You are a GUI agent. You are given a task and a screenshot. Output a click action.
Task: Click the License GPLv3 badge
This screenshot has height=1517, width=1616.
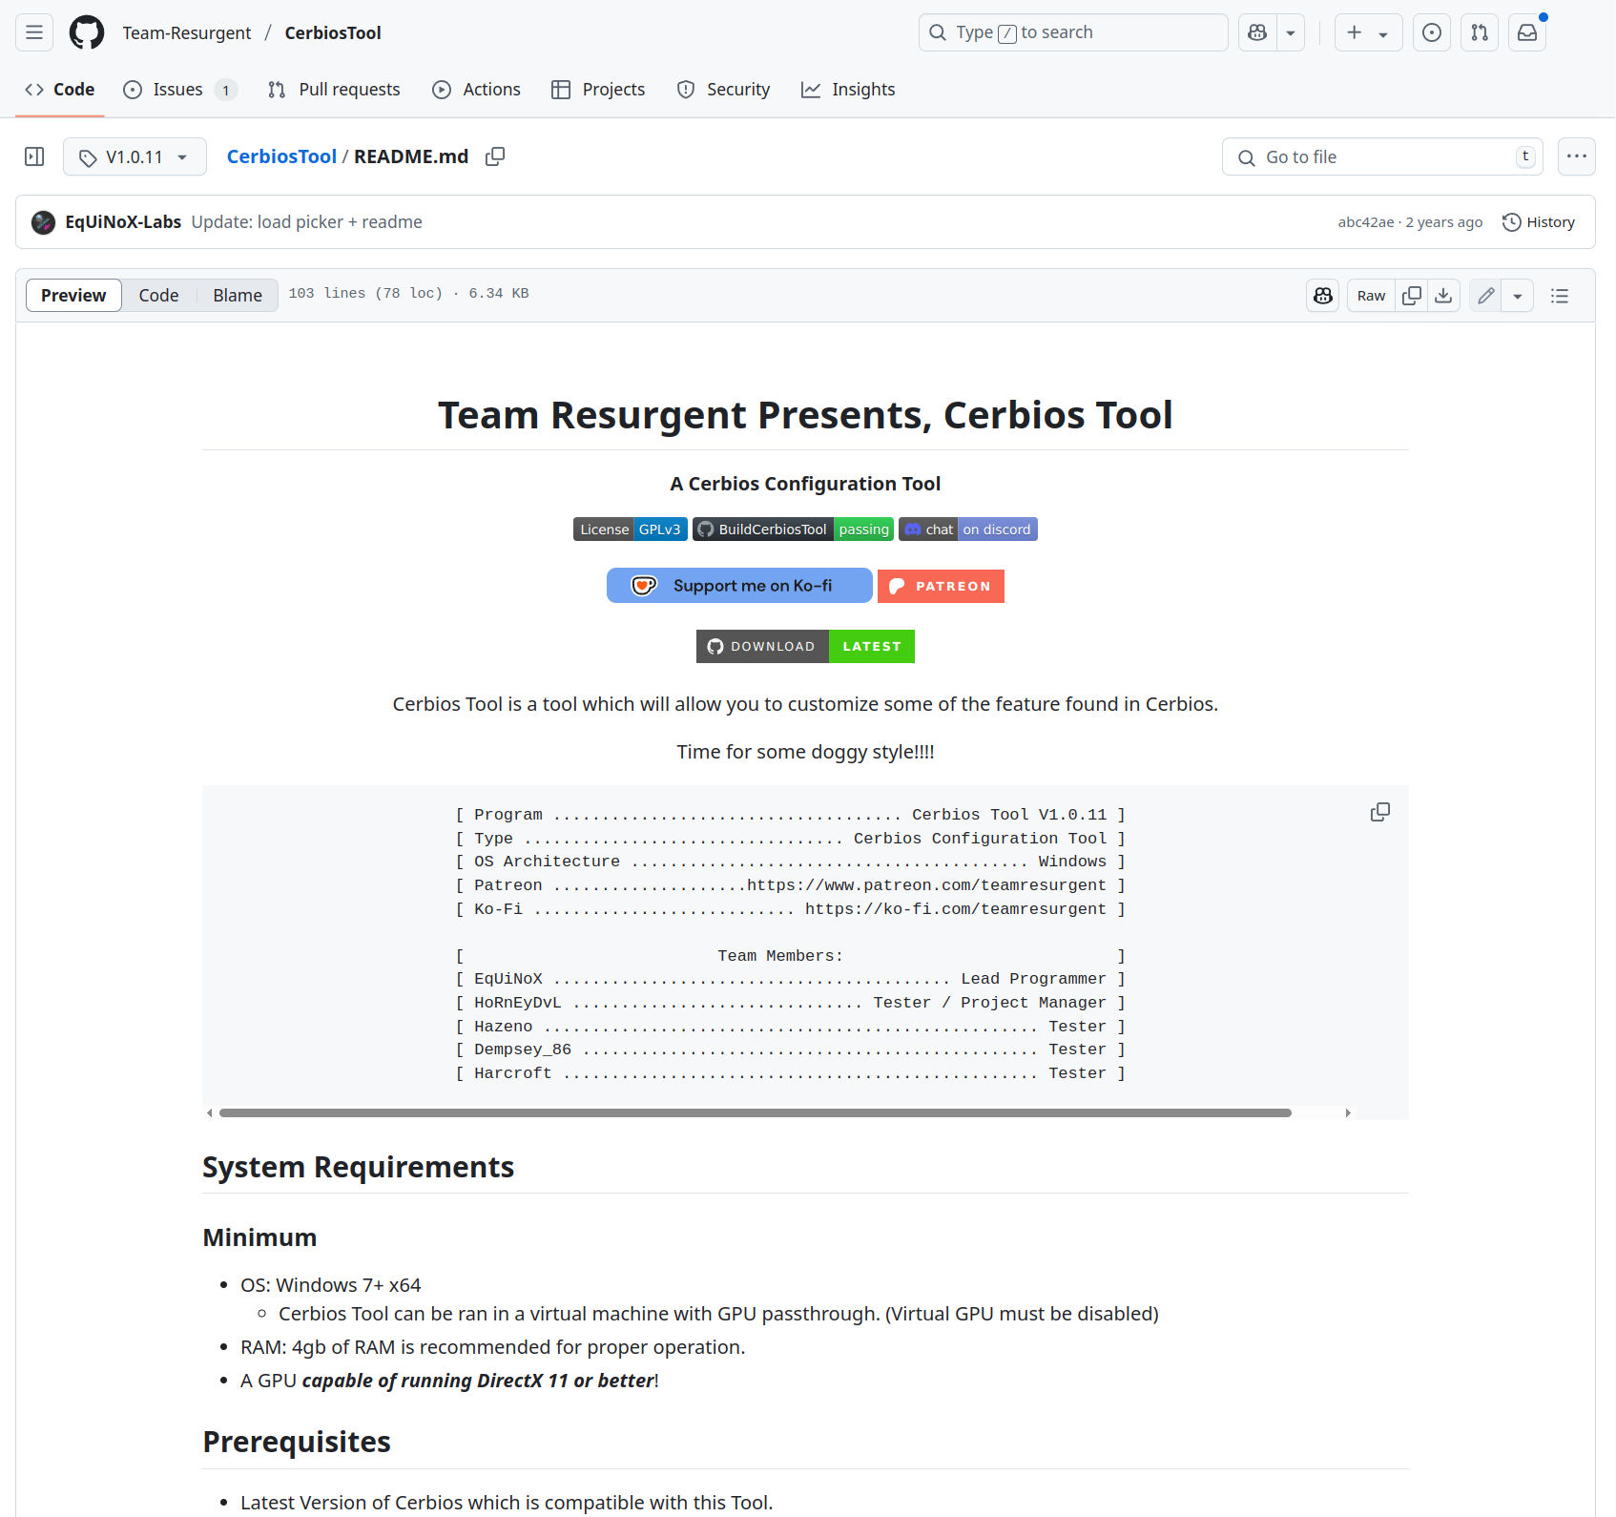click(631, 530)
